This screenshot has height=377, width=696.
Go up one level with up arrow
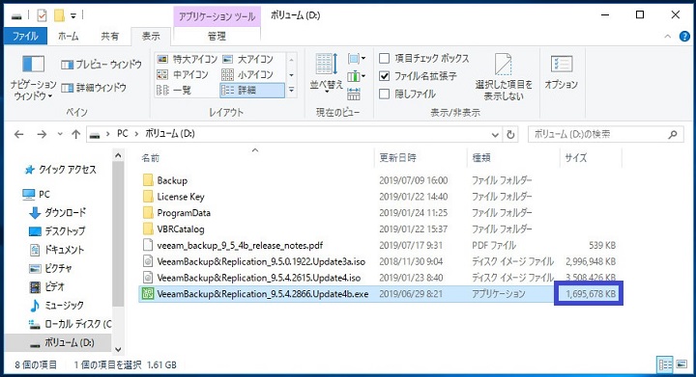76,134
